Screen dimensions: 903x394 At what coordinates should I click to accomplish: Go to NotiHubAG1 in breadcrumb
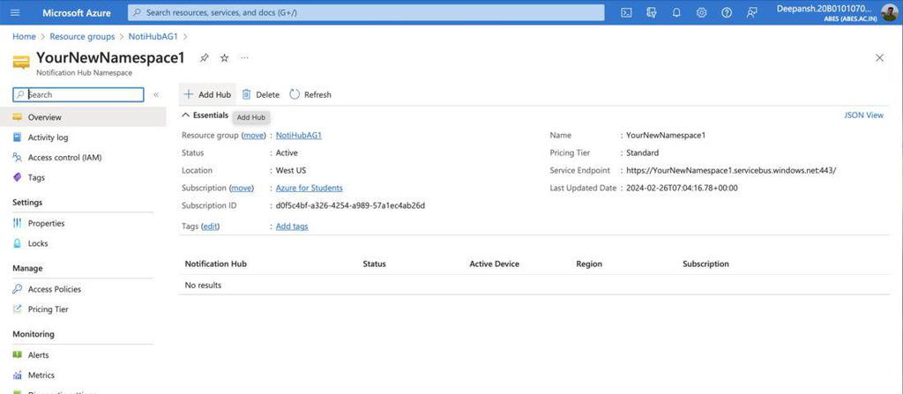(153, 36)
